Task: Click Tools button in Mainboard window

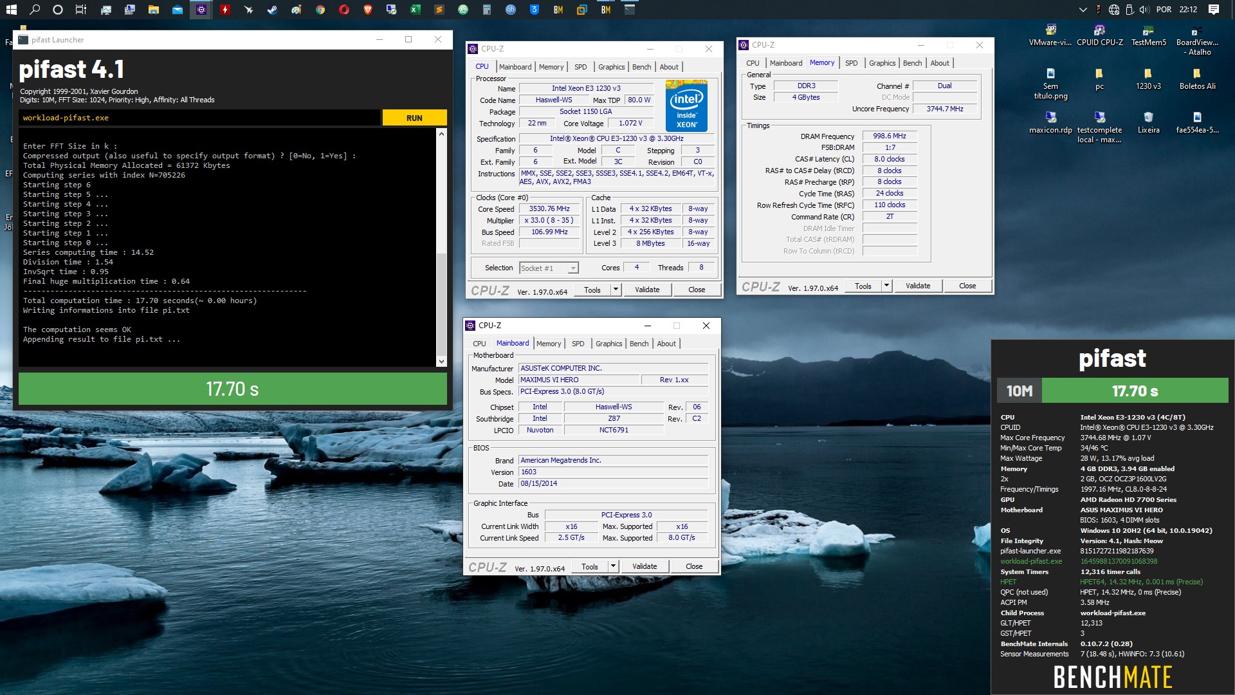Action: click(x=590, y=566)
